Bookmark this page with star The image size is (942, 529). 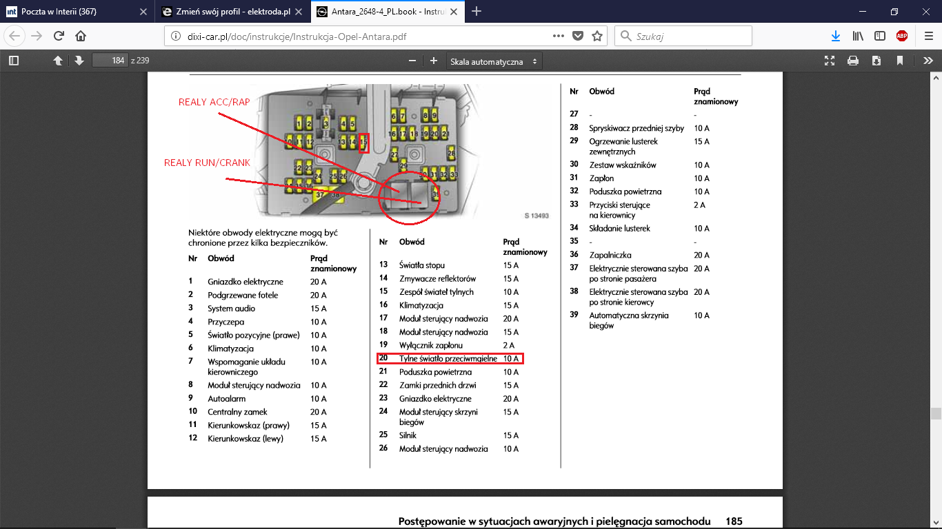[x=597, y=36]
